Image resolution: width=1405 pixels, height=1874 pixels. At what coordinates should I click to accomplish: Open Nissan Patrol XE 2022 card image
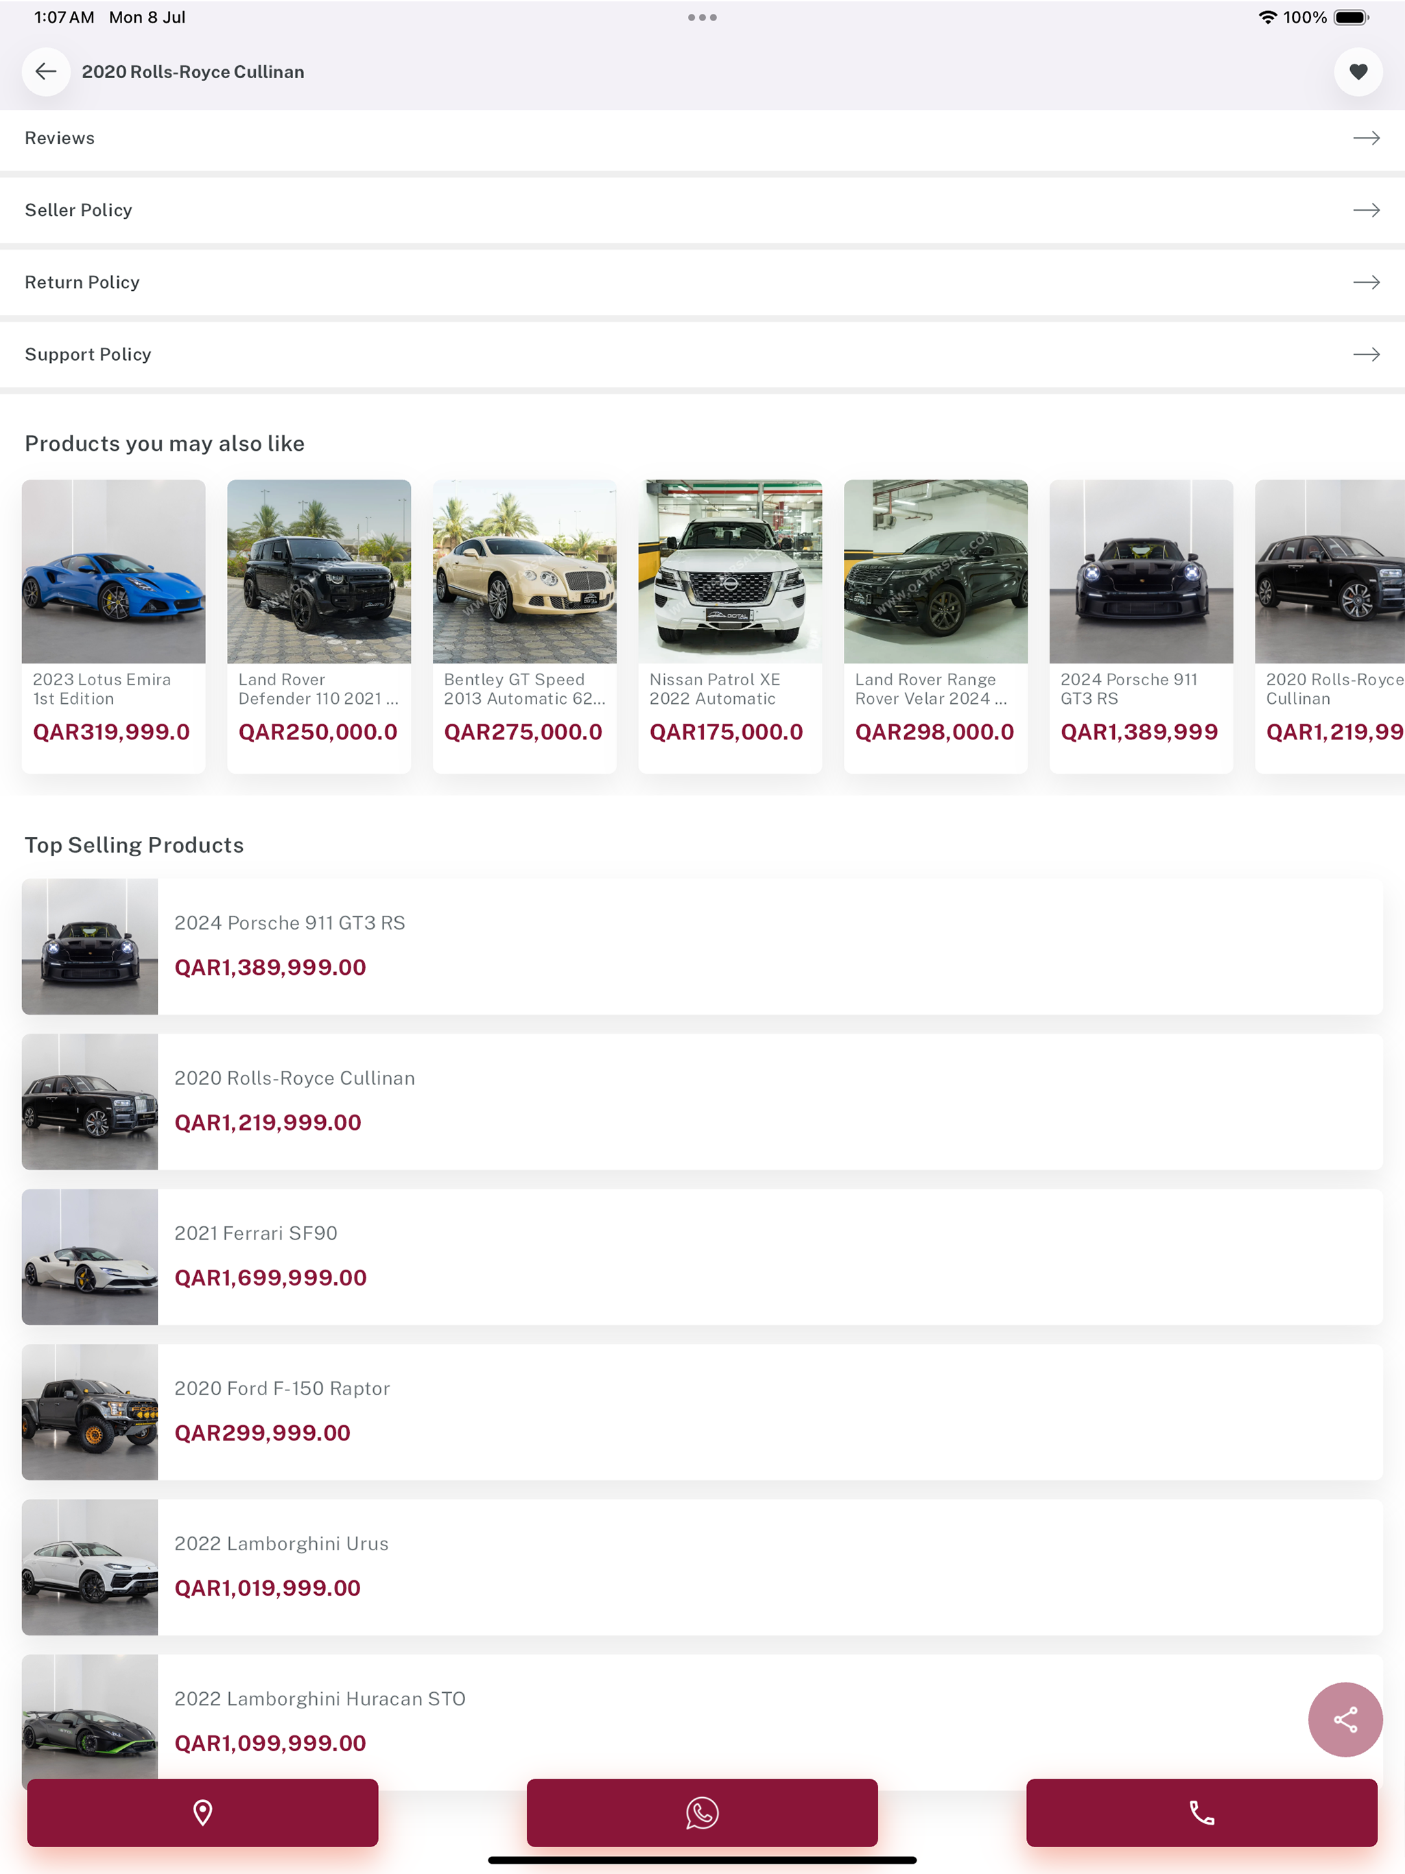(x=730, y=572)
